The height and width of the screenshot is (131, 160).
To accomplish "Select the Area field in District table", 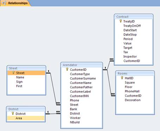I will pyautogui.click(x=26, y=118).
